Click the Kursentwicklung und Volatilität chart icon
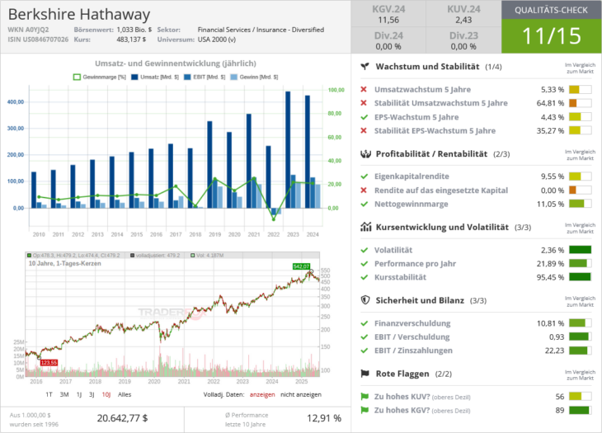The width and height of the screenshot is (602, 433). [x=366, y=227]
